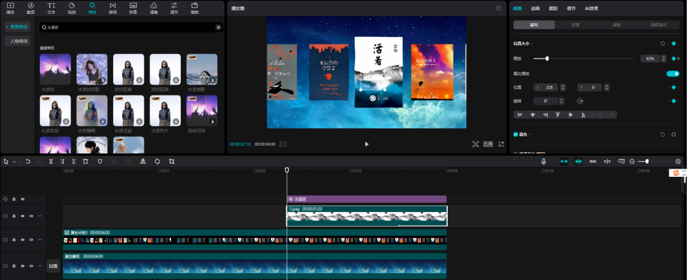The image size is (687, 280).
Task: Lock the 1.jpeg track
Action: [x=13, y=216]
